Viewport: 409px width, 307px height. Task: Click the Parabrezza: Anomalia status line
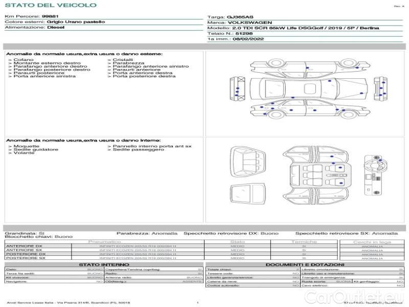pyautogui.click(x=147, y=233)
